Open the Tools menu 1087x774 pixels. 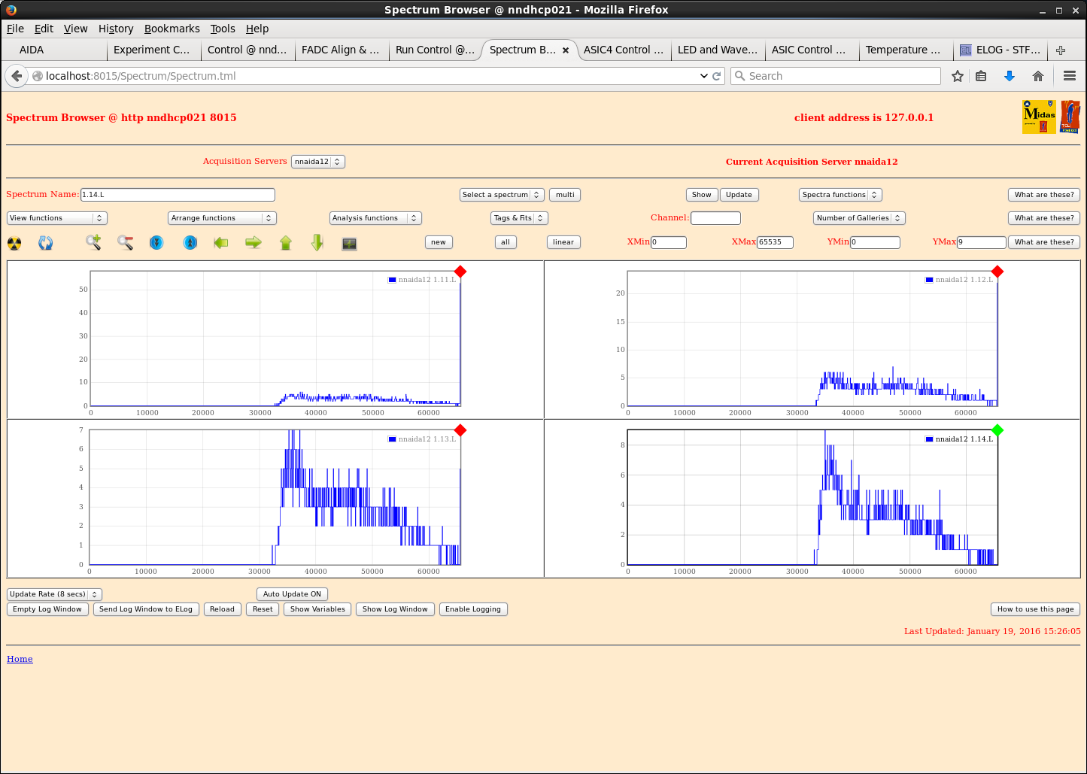[223, 29]
